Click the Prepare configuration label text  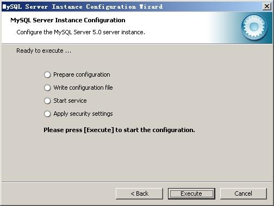(x=82, y=74)
